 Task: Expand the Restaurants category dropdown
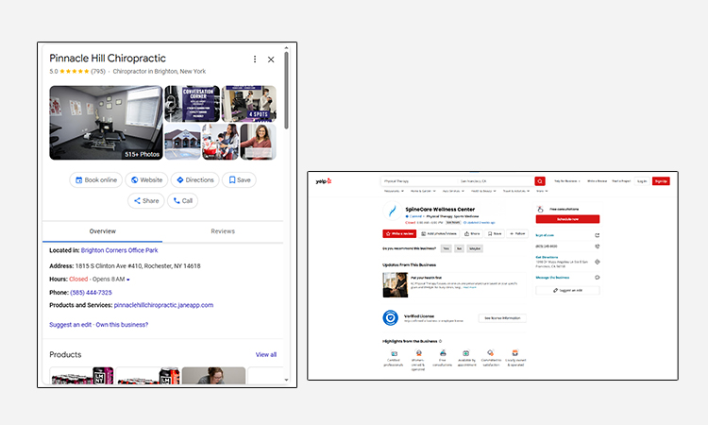click(x=394, y=191)
